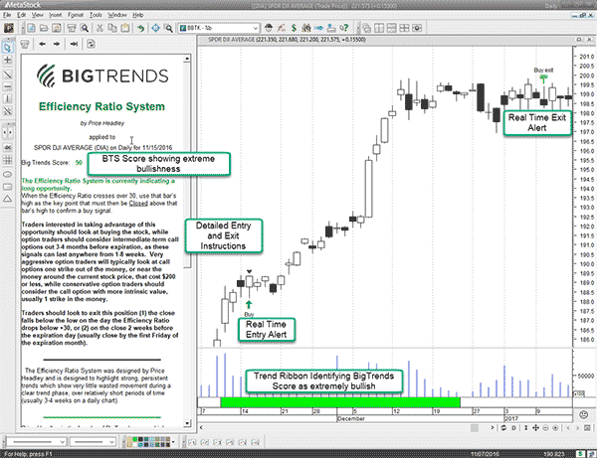Click the Buy exit signal marker
Image resolution: width=597 pixels, height=458 pixels.
click(543, 77)
